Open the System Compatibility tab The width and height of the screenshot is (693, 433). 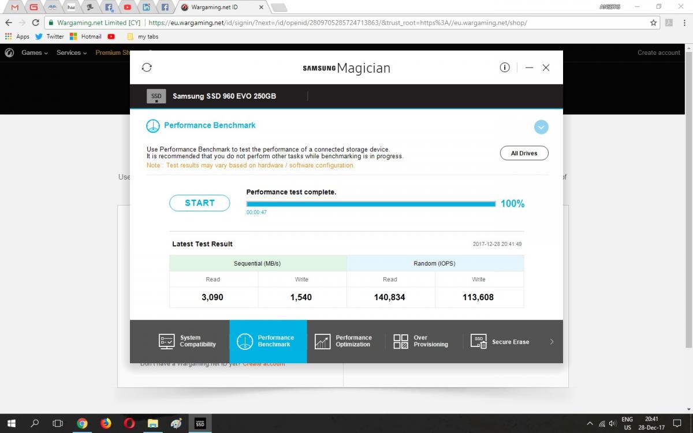[x=187, y=341]
